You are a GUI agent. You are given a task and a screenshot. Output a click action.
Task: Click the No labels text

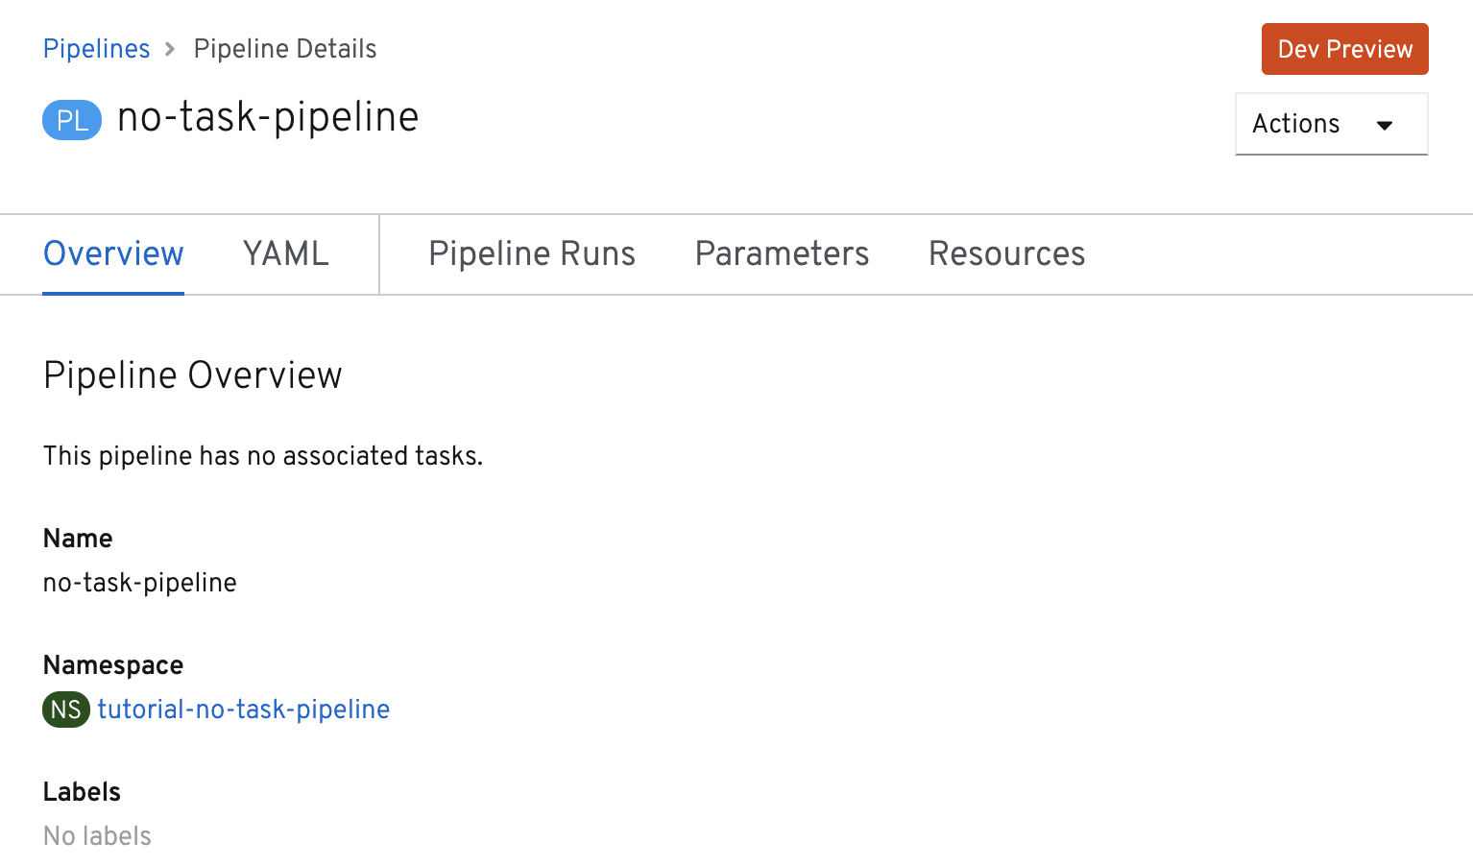98,836
